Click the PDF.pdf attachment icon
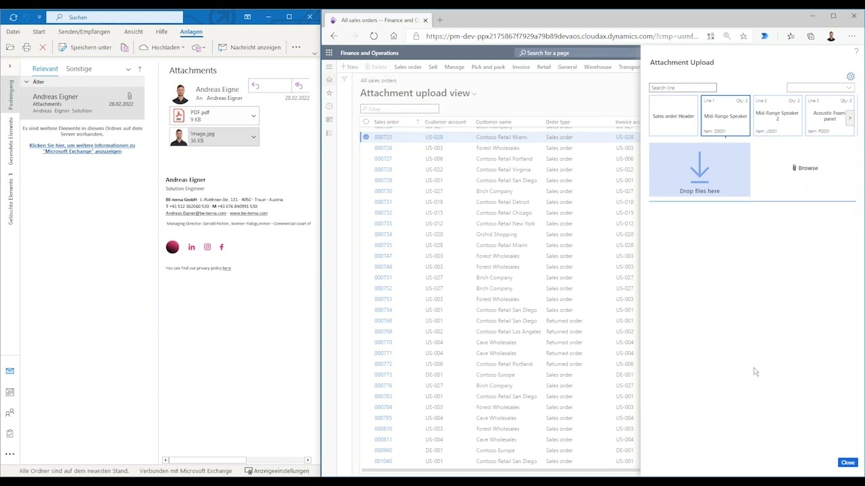Screen dimensions: 865x486 179,116
